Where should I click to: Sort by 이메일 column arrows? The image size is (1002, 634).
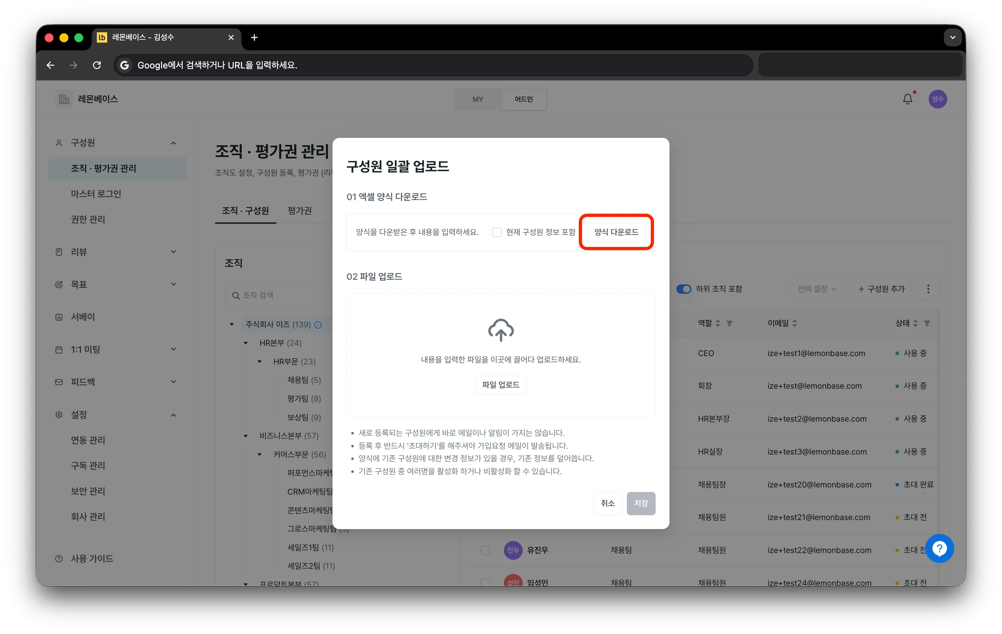coord(795,323)
